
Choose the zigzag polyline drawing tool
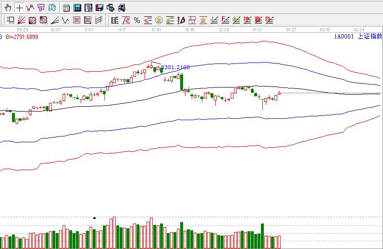click(30, 8)
